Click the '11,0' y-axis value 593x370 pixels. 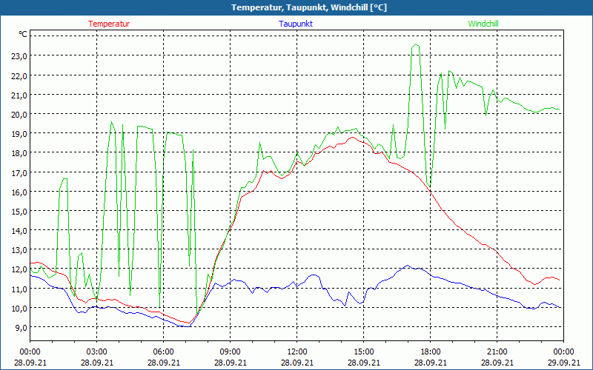pyautogui.click(x=19, y=289)
